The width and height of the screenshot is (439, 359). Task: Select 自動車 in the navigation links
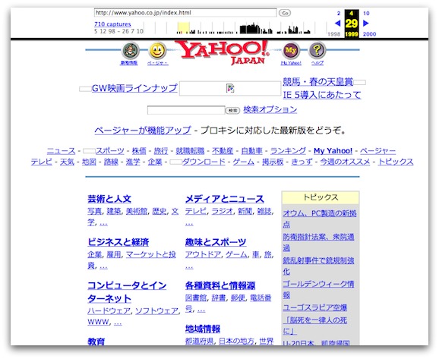[251, 151]
